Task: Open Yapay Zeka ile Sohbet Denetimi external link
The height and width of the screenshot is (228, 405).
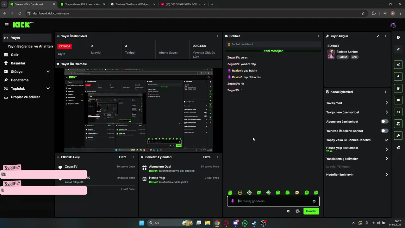Action: coord(387,140)
